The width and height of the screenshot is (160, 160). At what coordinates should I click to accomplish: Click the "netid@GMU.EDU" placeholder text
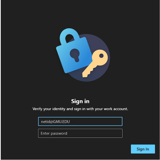55,122
